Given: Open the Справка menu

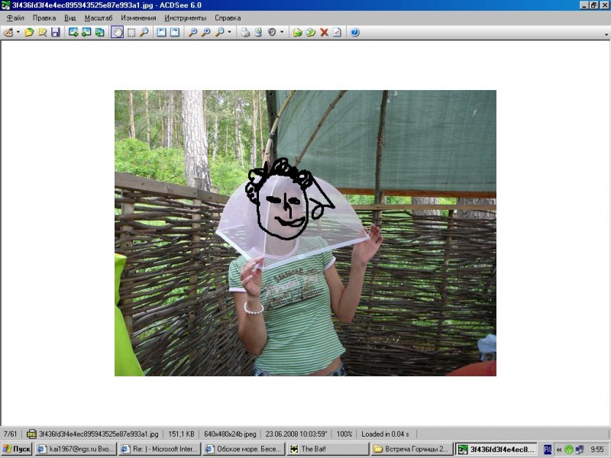Looking at the screenshot, I should [x=227, y=18].
